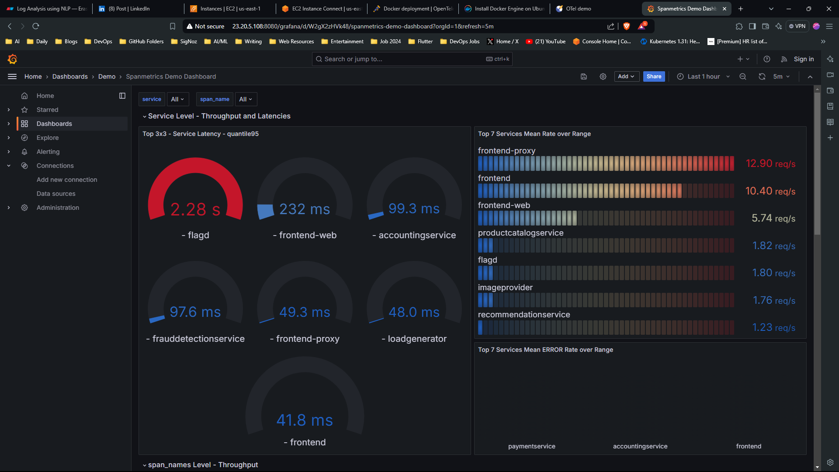The height and width of the screenshot is (472, 839).
Task: Click the browser address bar URL
Action: (x=363, y=26)
